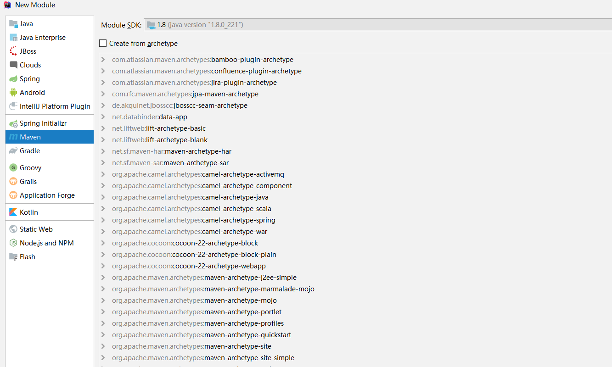The image size is (612, 367).
Task: Select cocoon-22-archetype-block-plain archetype
Action: pos(194,255)
